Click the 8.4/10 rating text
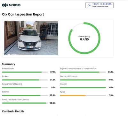Image resolution: width=128 pixels, height=116 pixels. [x=84, y=39]
